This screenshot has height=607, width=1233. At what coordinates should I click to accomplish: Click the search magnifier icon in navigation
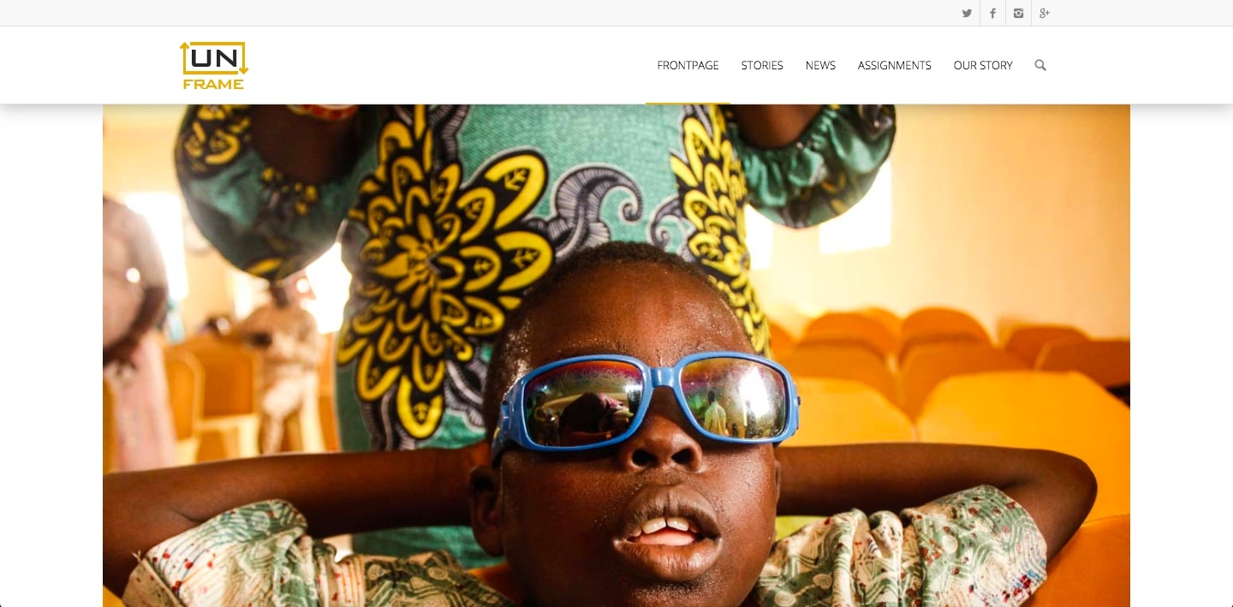tap(1040, 65)
